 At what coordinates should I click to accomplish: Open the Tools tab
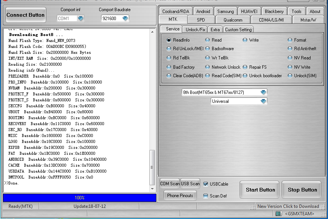pyautogui.click(x=296, y=11)
